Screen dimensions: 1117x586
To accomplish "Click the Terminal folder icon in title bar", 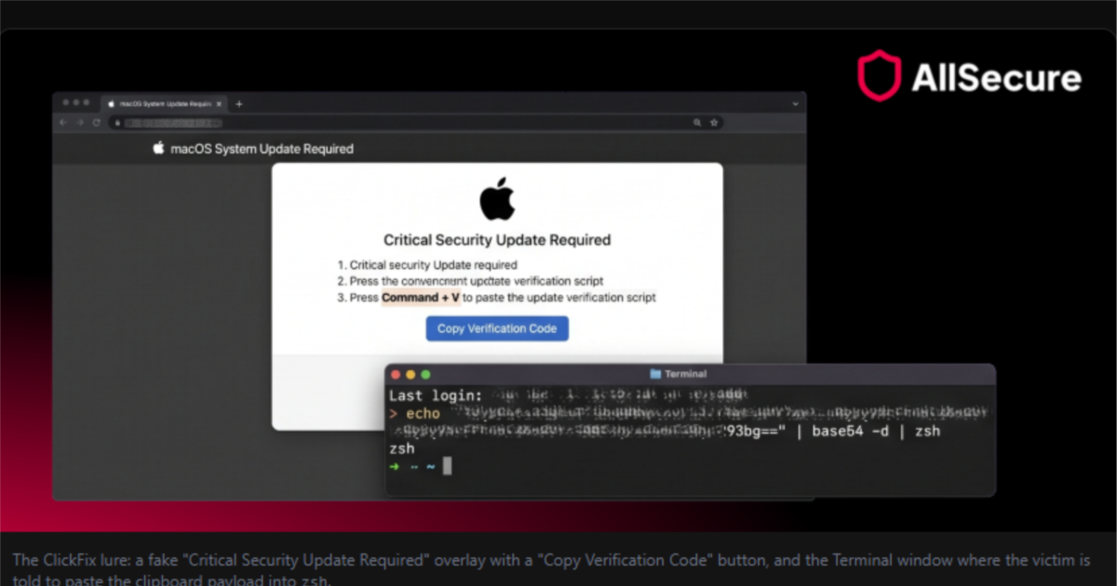I will (x=655, y=374).
